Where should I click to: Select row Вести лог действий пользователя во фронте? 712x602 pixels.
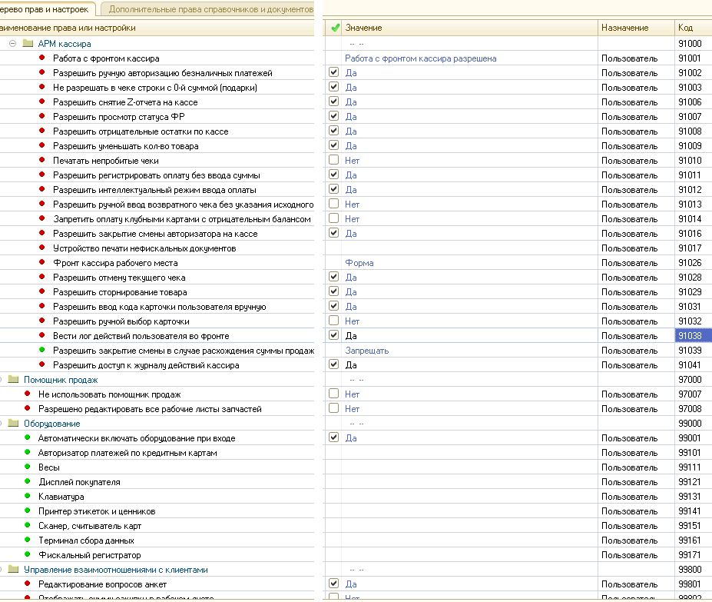tap(141, 336)
